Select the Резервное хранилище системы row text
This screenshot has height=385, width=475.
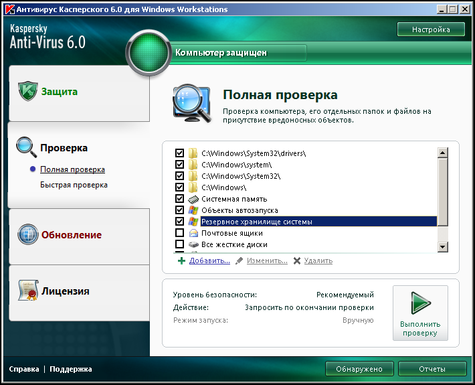click(257, 222)
